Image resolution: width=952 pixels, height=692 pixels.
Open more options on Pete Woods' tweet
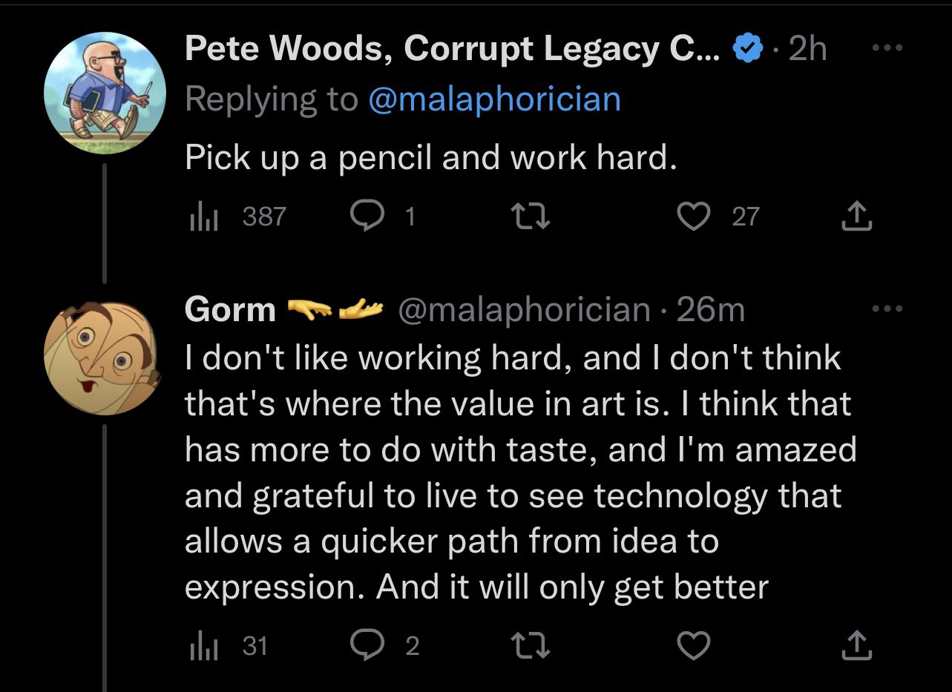pyautogui.click(x=887, y=48)
